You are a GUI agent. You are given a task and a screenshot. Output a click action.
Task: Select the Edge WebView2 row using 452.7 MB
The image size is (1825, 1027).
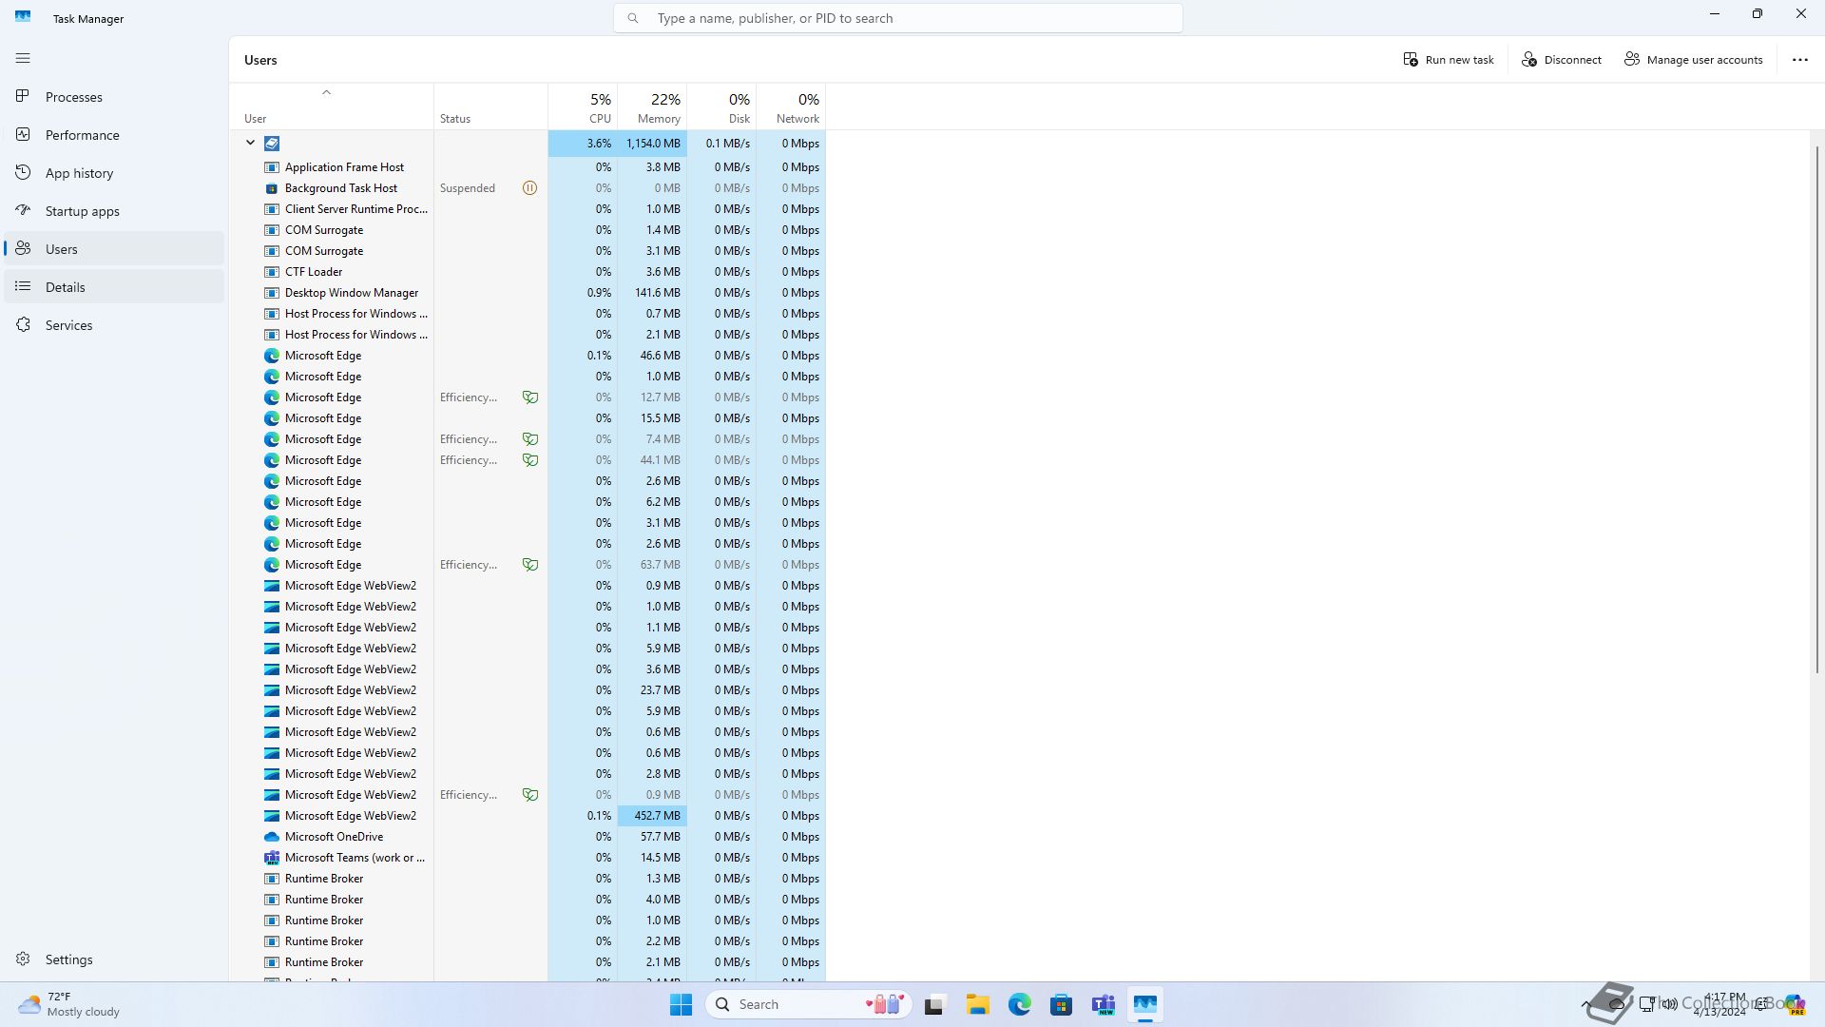[x=528, y=816]
